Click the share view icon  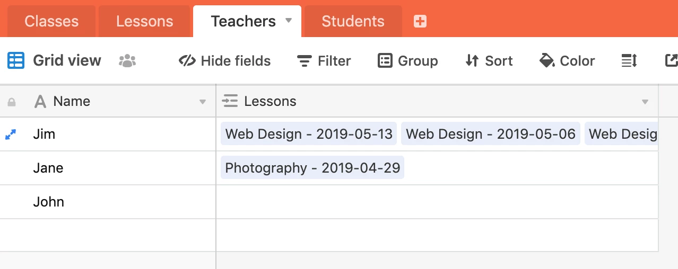click(671, 60)
